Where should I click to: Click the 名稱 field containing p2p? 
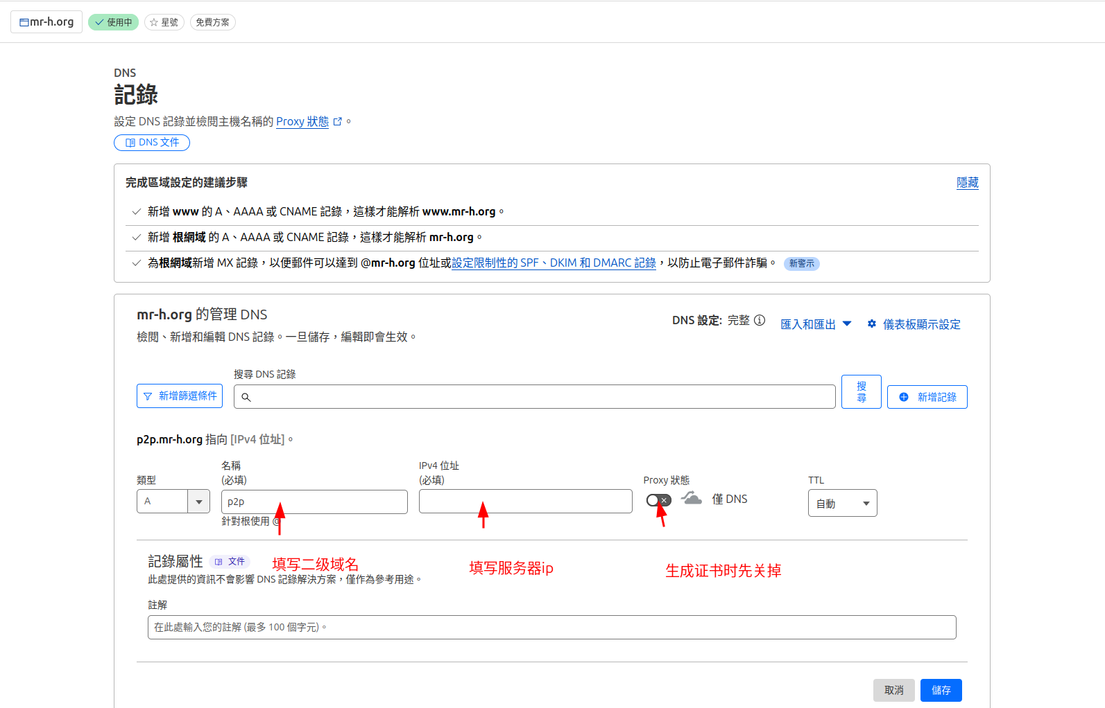pyautogui.click(x=314, y=502)
